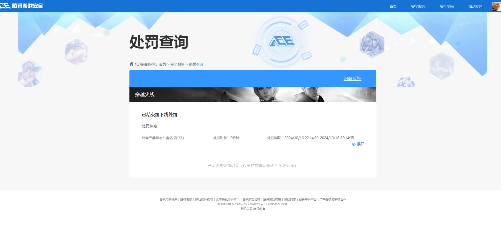Open the 首页 navigation menu item

tap(393, 6)
